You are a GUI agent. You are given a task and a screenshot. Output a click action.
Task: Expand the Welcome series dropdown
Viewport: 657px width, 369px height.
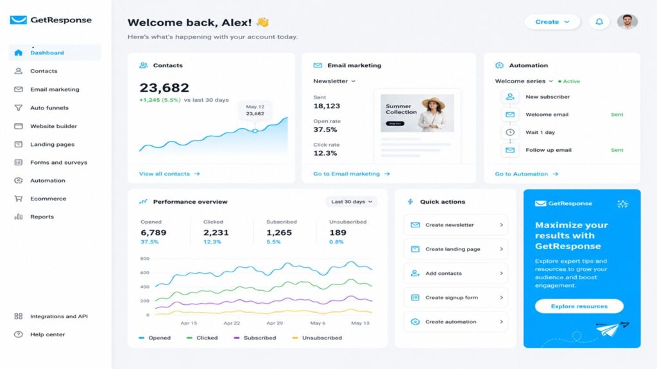(524, 81)
